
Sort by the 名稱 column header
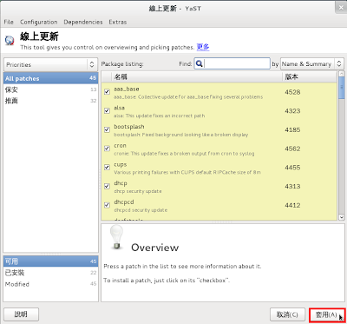[x=196, y=76]
